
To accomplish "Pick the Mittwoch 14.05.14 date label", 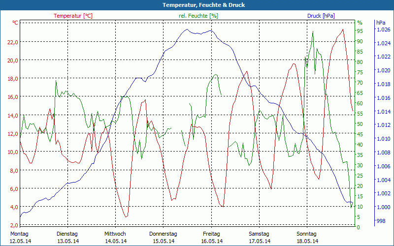I will point(115,237).
